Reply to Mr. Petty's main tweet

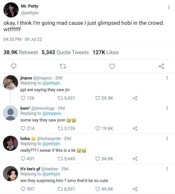click(13, 66)
